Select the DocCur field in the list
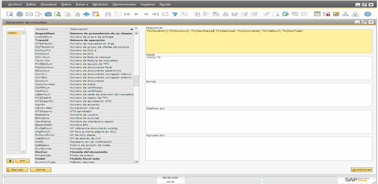Screen dimensions: 378x184 (x=44, y=152)
